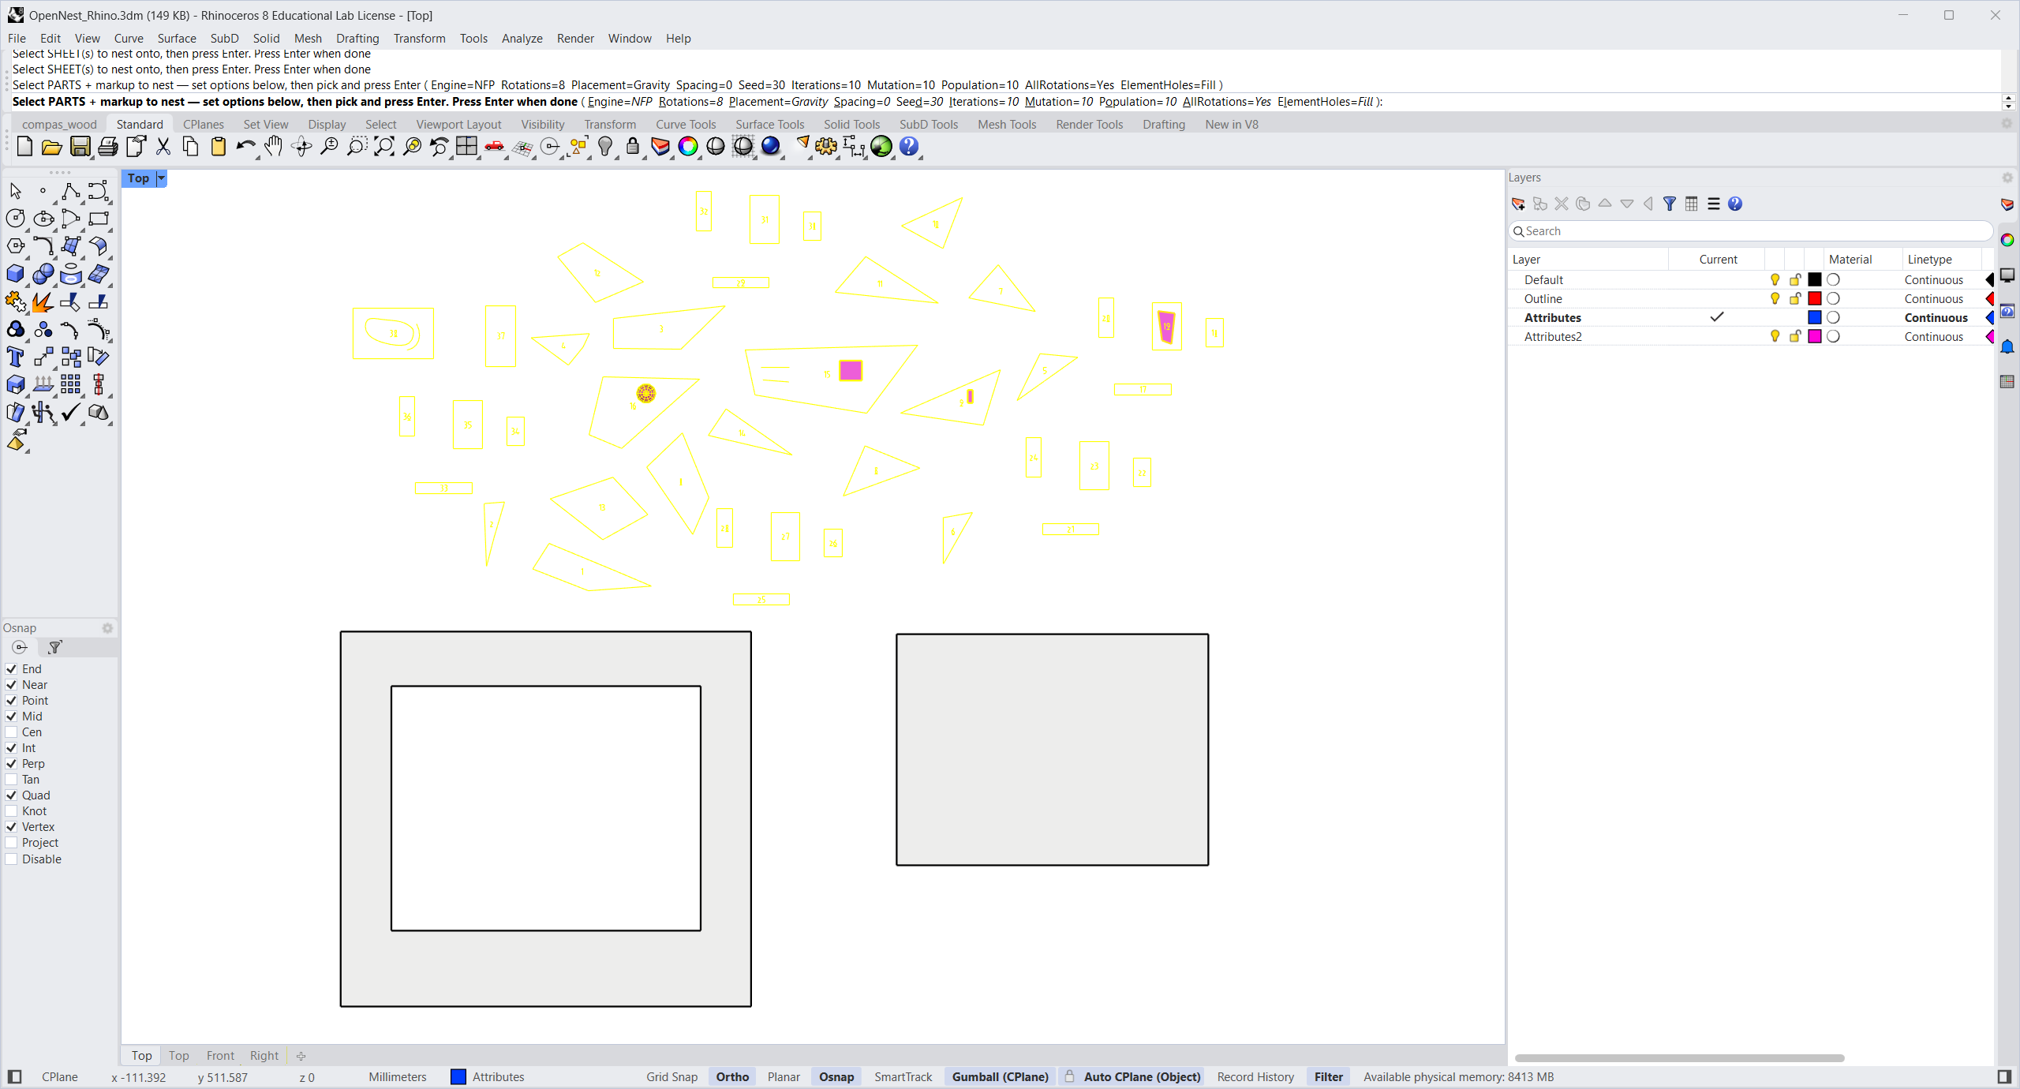Screen dimensions: 2020x1089
Task: Click the New Layer icon in Layers panel
Action: point(1518,204)
